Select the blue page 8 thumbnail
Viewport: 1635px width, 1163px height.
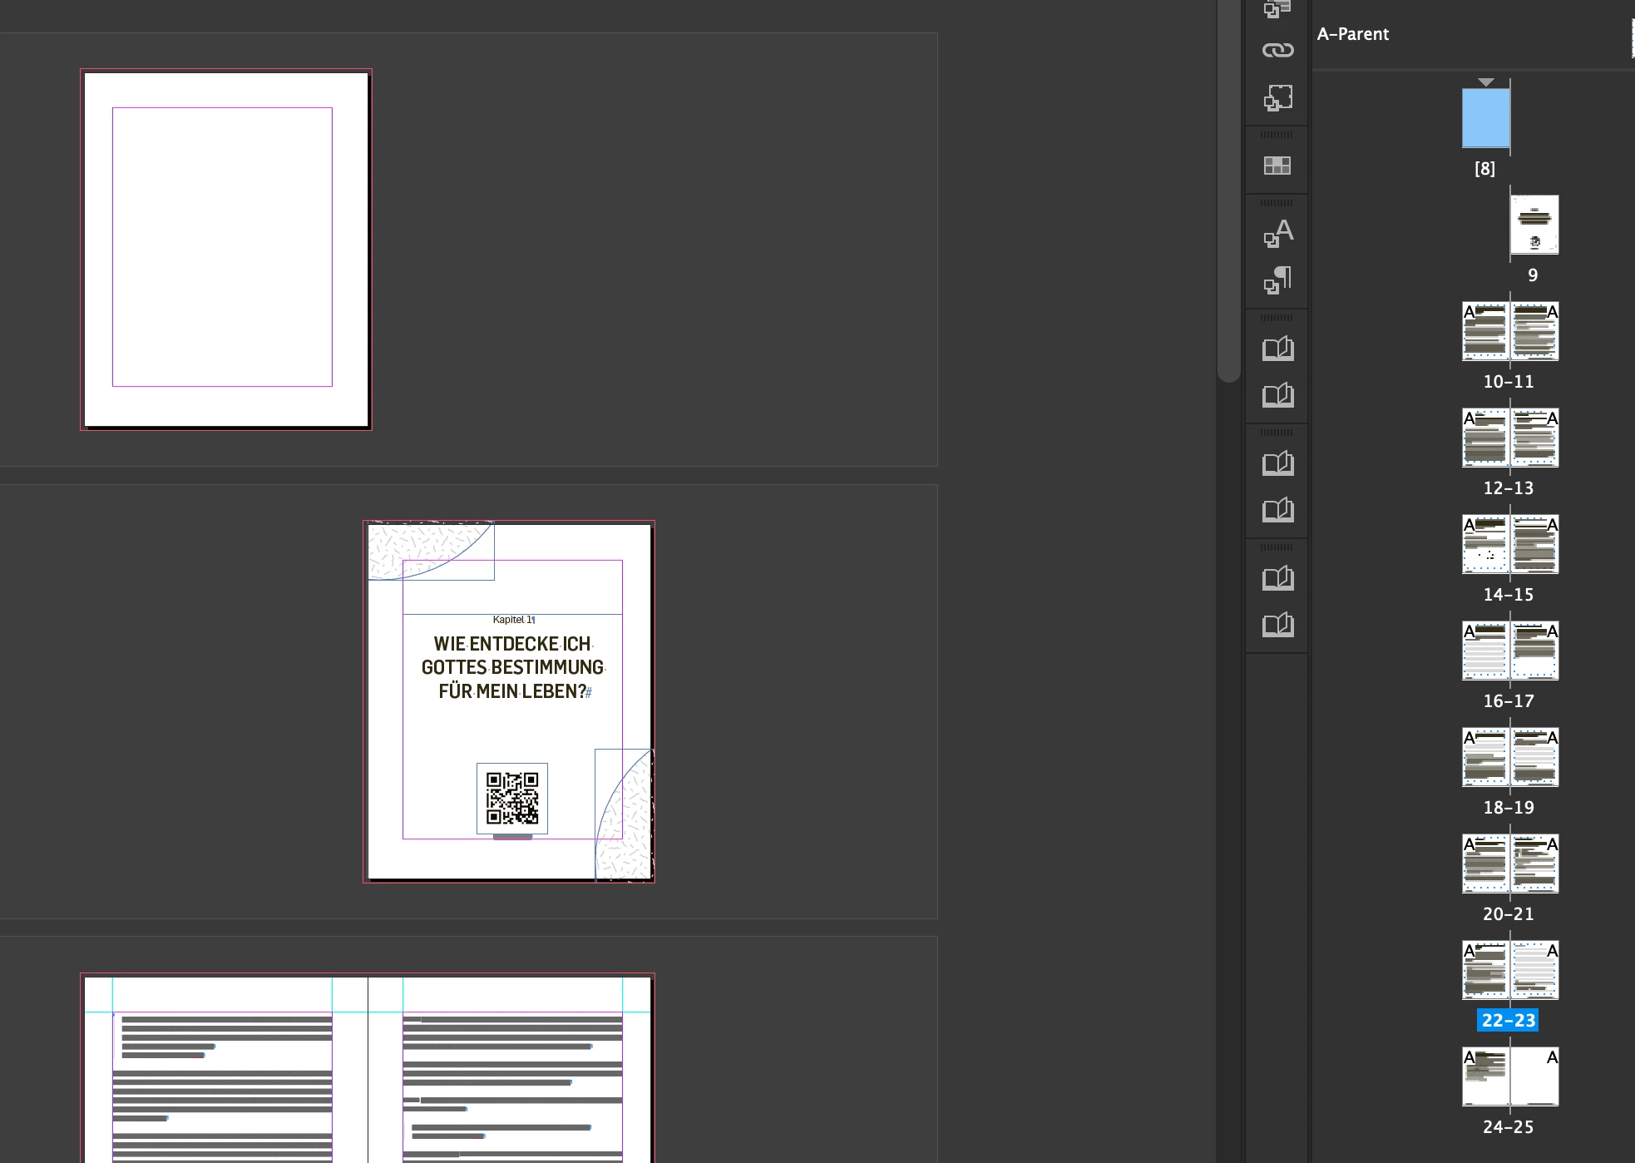click(x=1486, y=119)
